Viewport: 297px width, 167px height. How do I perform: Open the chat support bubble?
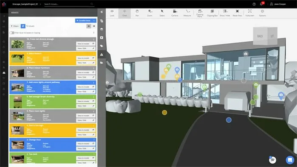[x=290, y=160]
